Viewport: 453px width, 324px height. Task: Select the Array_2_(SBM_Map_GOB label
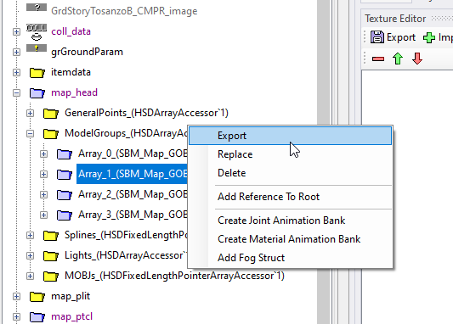pos(133,194)
